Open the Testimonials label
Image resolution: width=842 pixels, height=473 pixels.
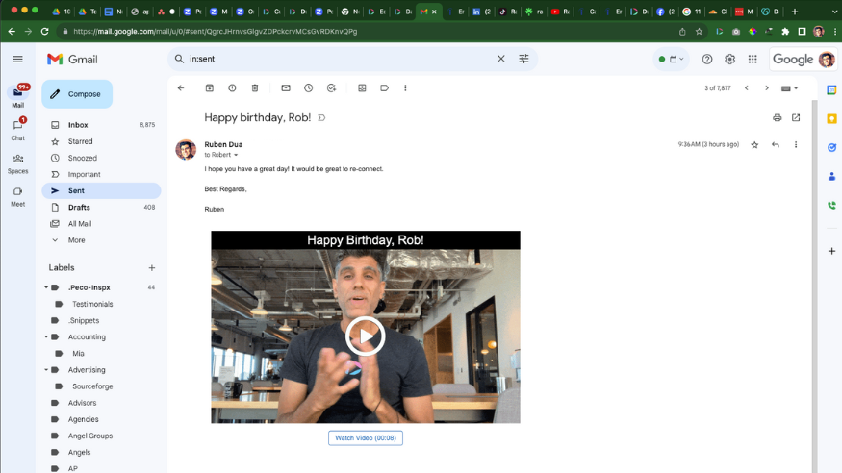click(x=92, y=304)
